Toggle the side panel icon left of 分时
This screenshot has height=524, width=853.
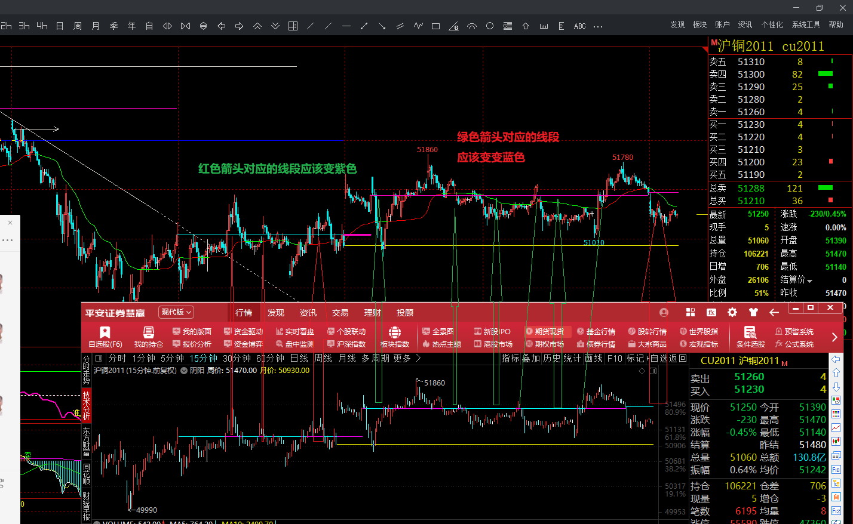coord(99,359)
